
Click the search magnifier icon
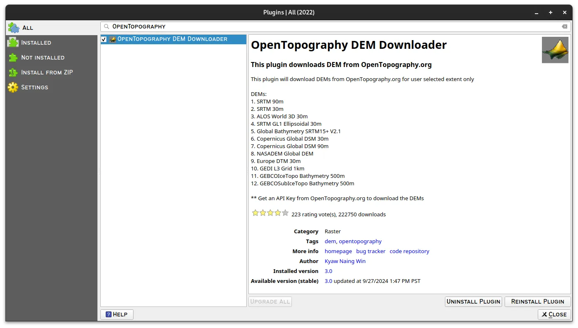(x=106, y=26)
